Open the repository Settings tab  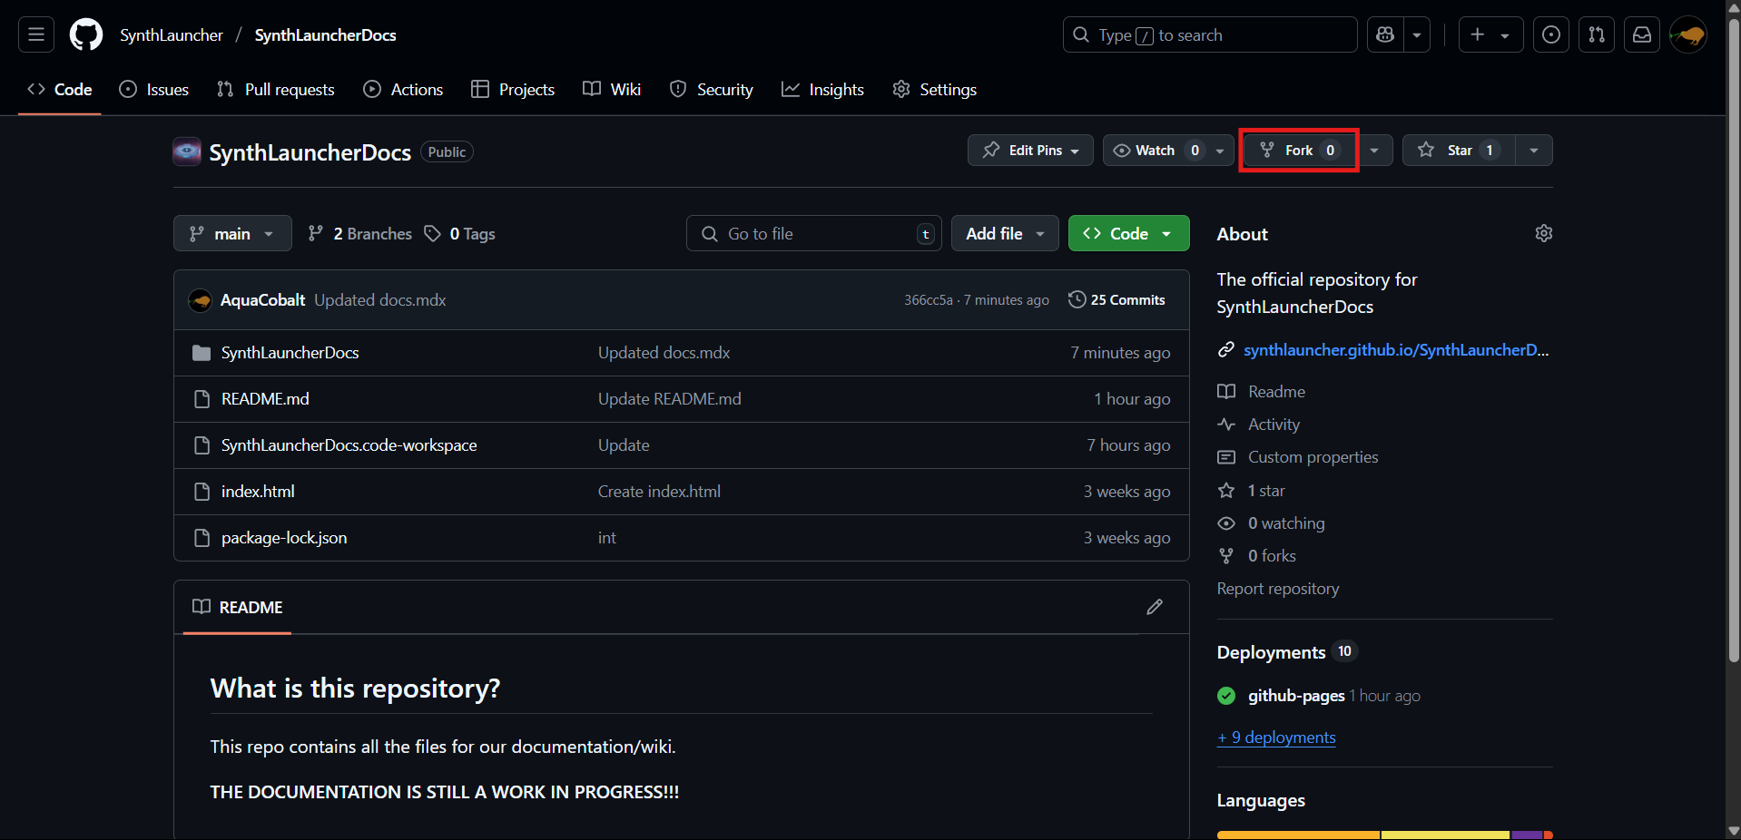point(935,89)
